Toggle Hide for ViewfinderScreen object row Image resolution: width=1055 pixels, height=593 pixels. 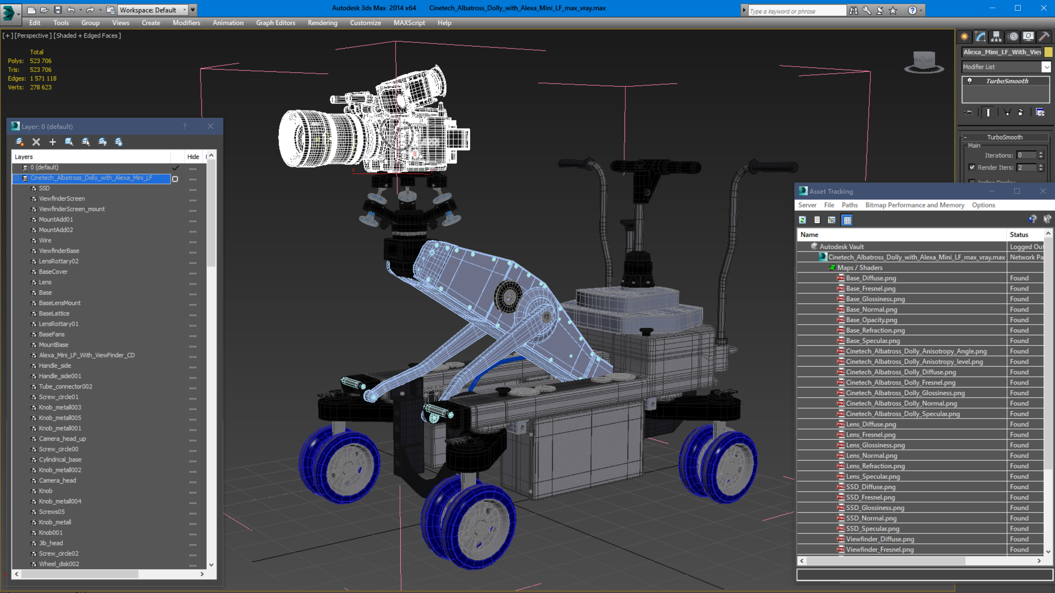click(193, 200)
